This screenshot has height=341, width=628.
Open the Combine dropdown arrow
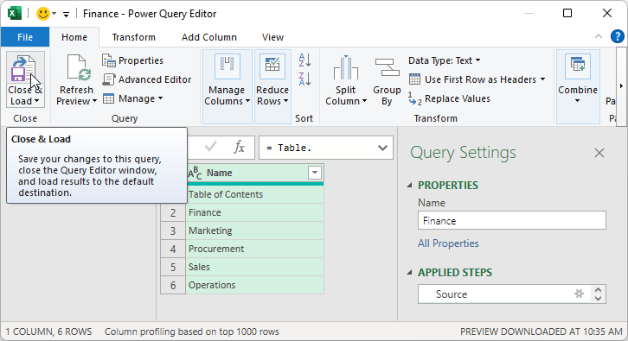tap(577, 101)
